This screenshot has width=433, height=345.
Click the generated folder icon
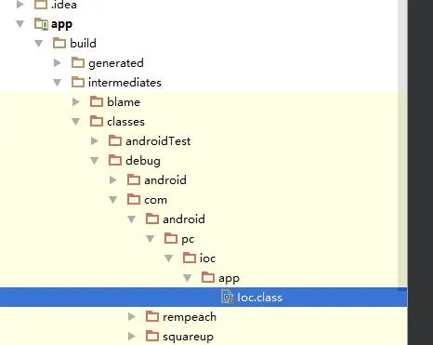point(78,62)
